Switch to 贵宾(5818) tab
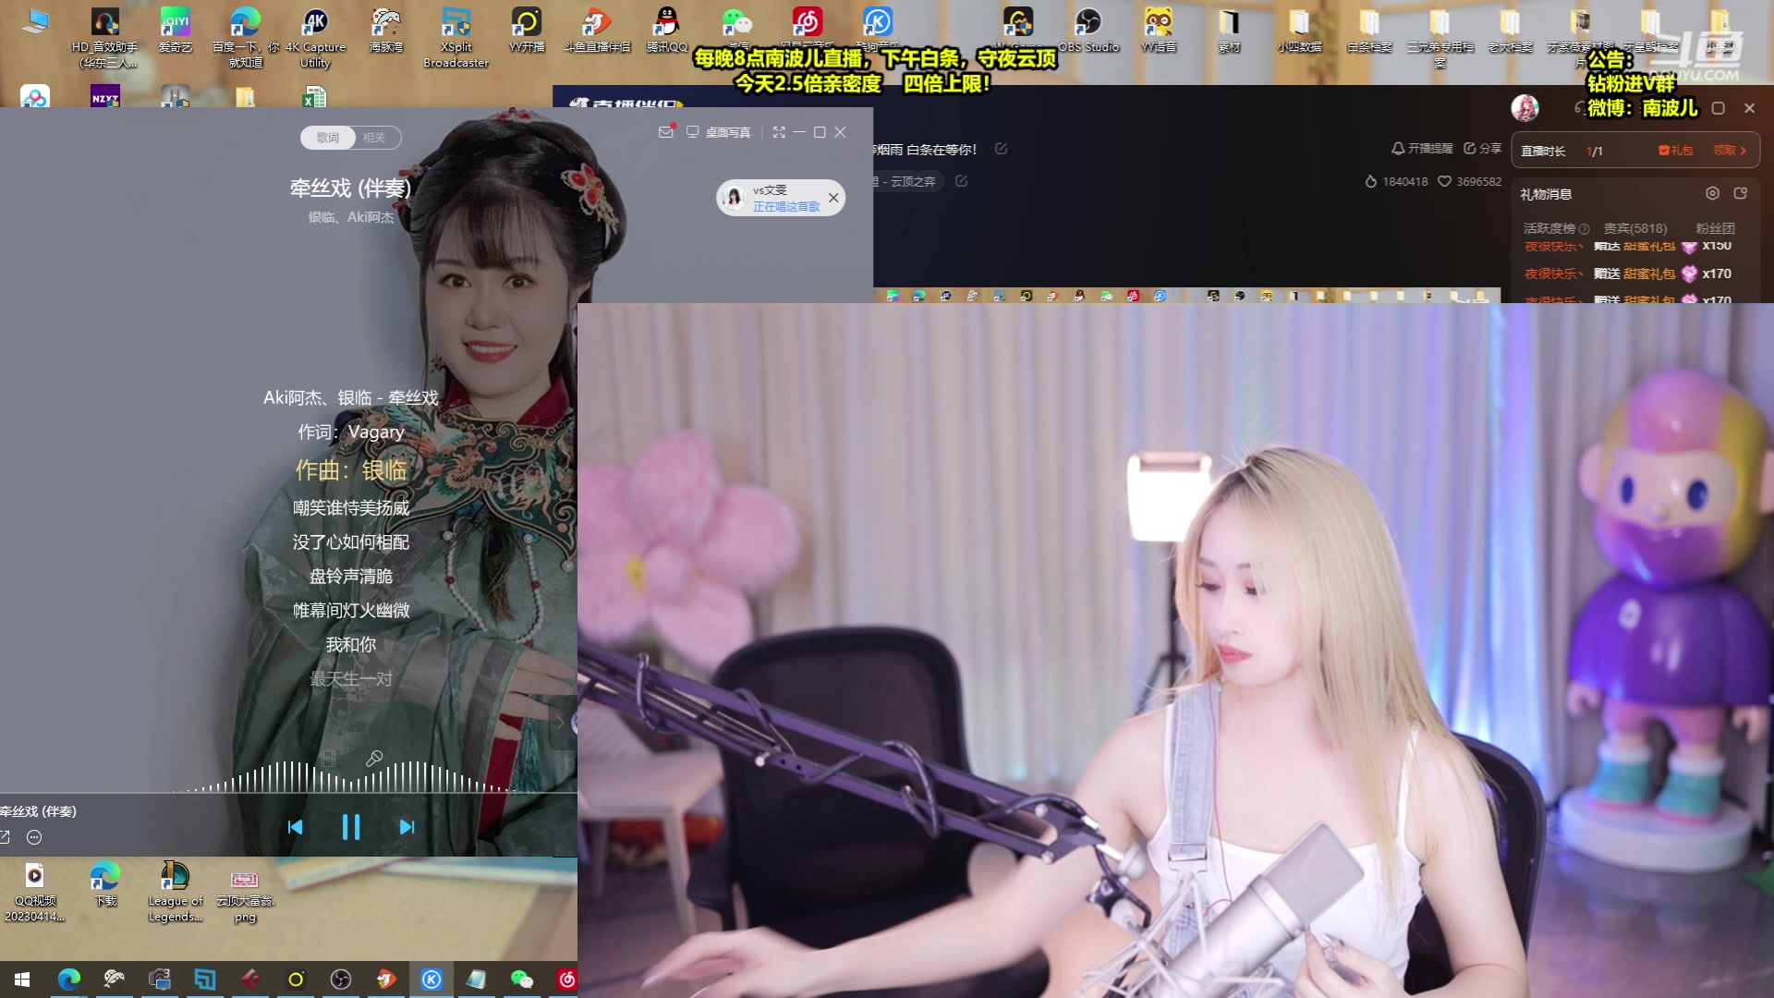 [x=1635, y=228]
